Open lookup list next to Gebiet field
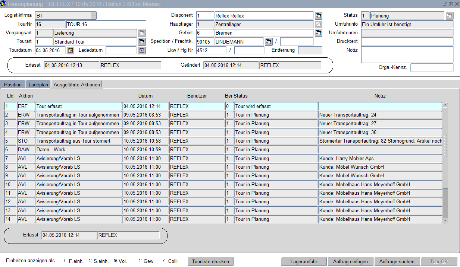 click(x=318, y=33)
